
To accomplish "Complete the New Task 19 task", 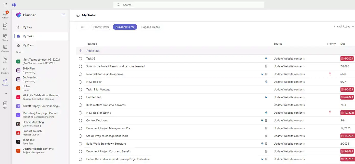I will [x=80, y=82].
